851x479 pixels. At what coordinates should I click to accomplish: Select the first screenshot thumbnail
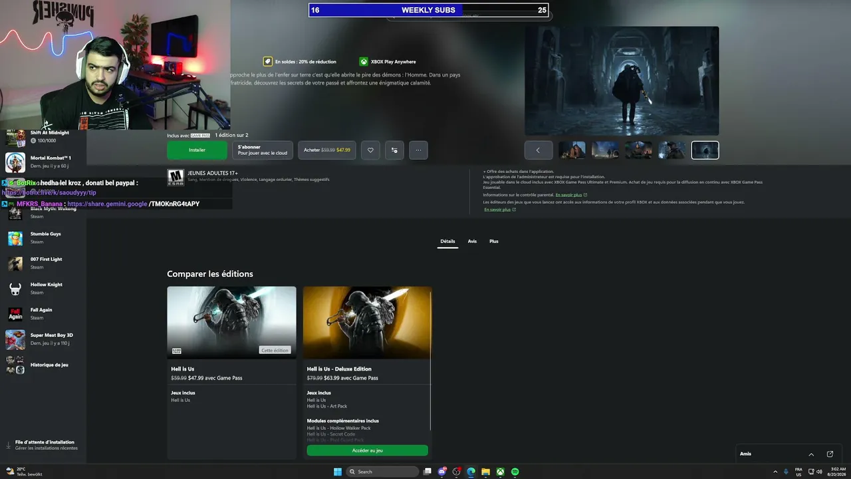(x=572, y=150)
